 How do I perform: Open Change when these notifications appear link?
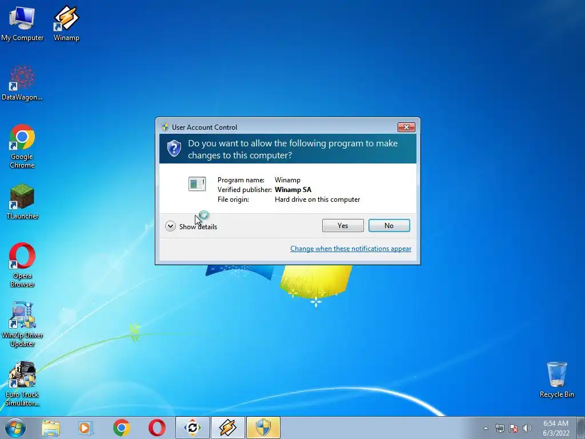(351, 249)
